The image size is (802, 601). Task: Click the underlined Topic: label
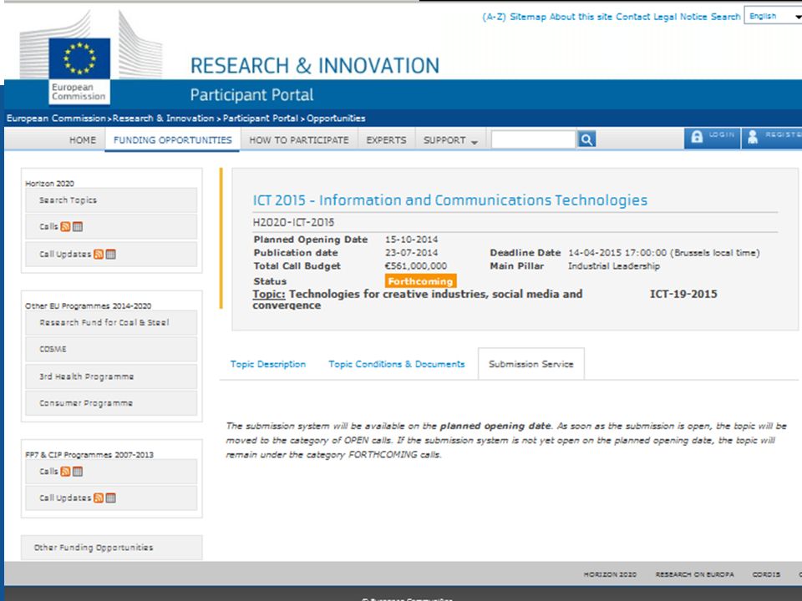point(269,294)
